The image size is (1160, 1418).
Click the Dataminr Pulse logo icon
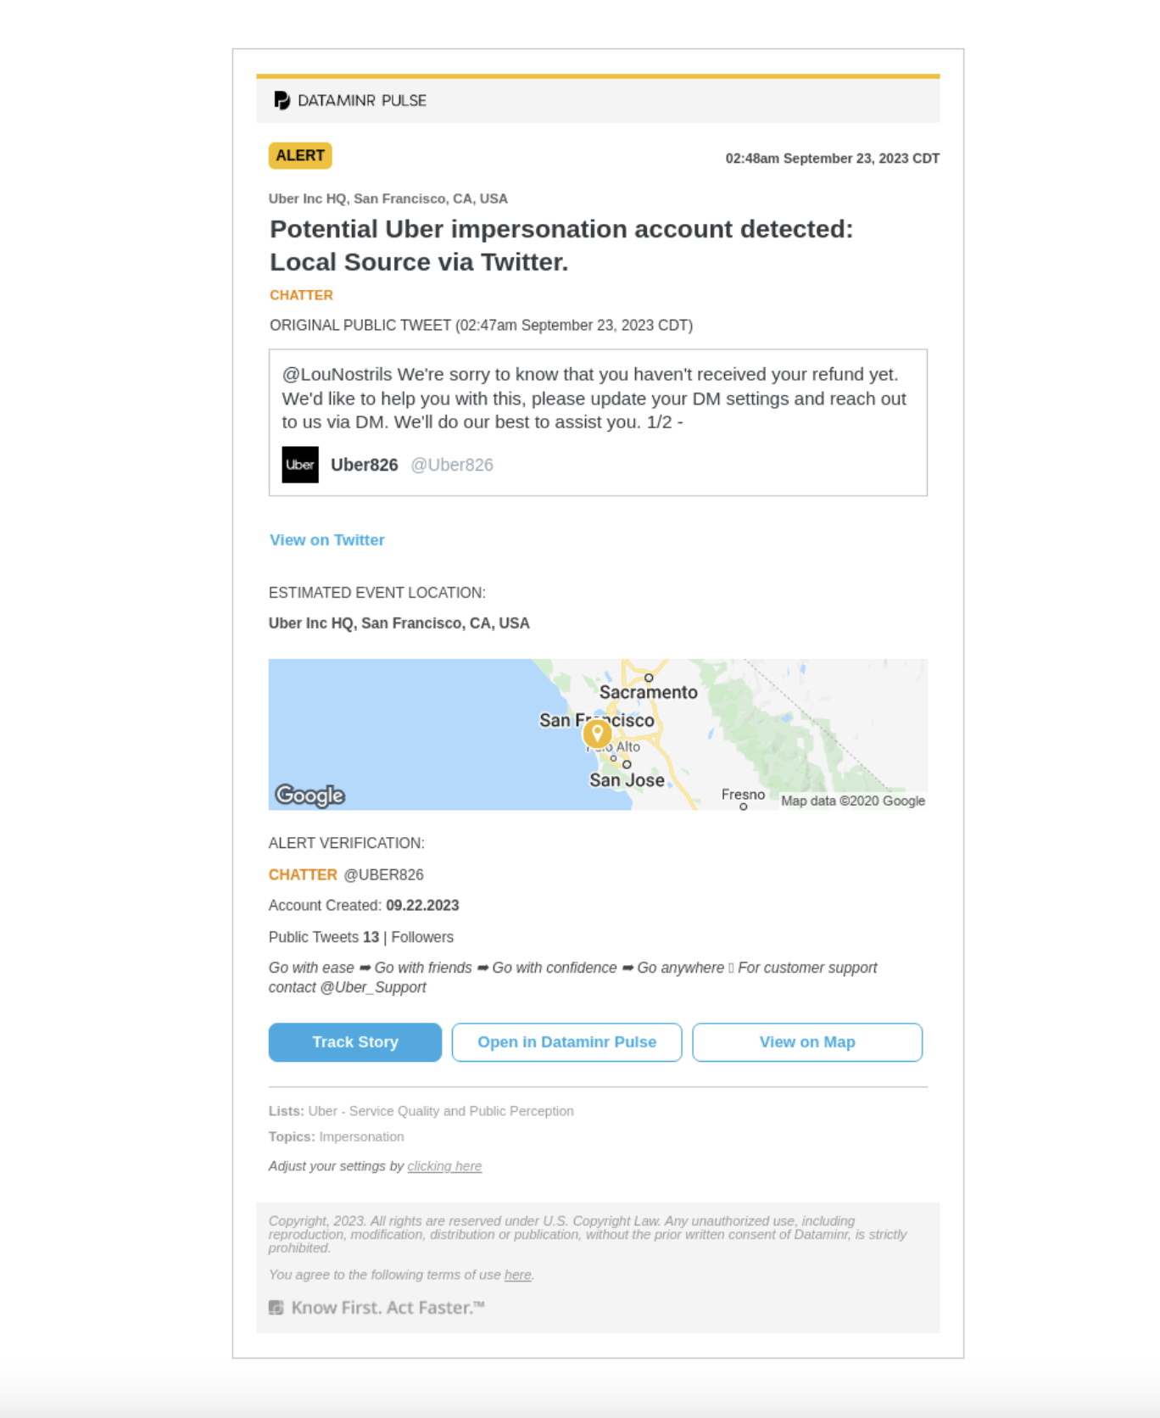282,100
